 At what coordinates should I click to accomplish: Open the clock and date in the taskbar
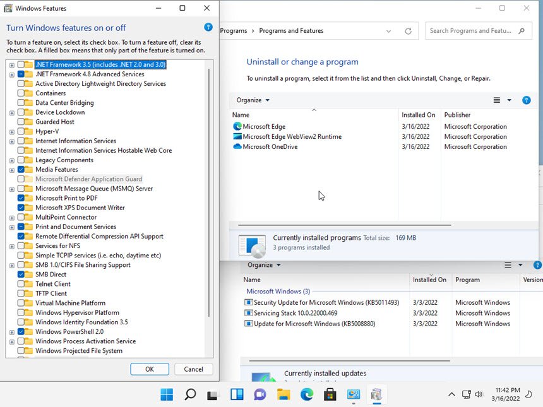[506, 394]
